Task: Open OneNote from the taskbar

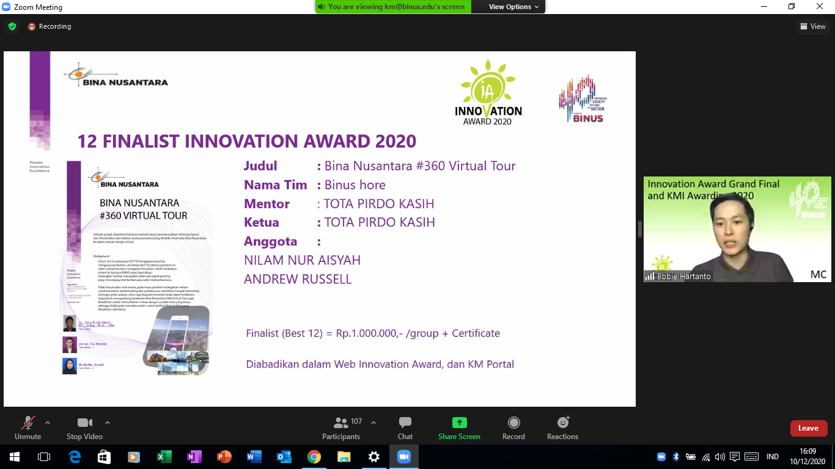Action: pyautogui.click(x=194, y=457)
